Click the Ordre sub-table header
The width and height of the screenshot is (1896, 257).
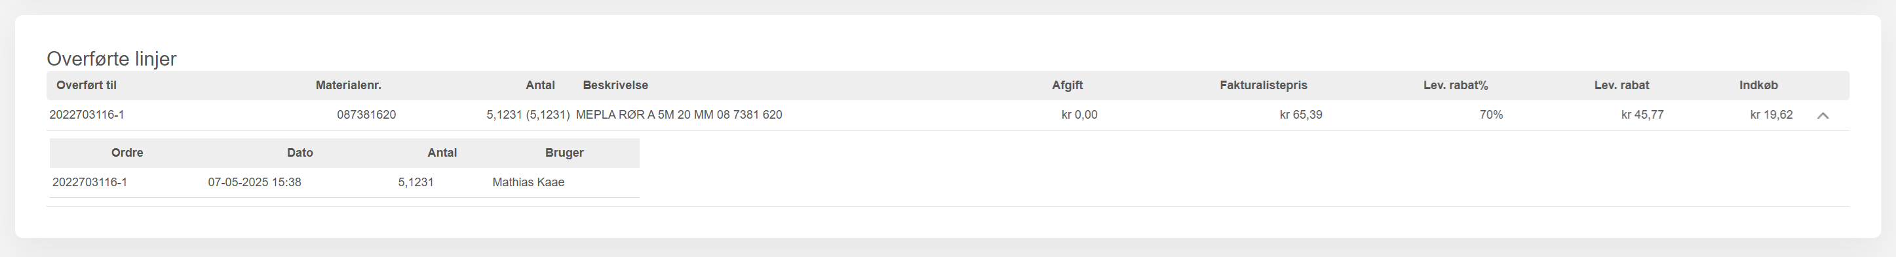pyautogui.click(x=127, y=153)
